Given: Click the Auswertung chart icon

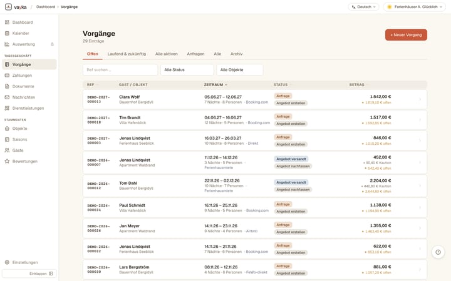Looking at the screenshot, I should (x=7, y=44).
